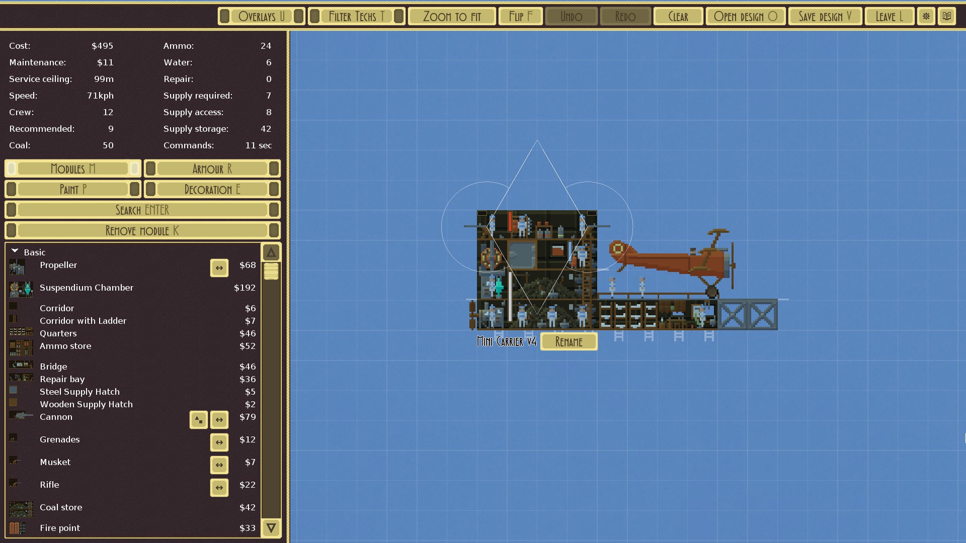
Task: Click Rename button for Mini Carrier
Action: point(569,342)
